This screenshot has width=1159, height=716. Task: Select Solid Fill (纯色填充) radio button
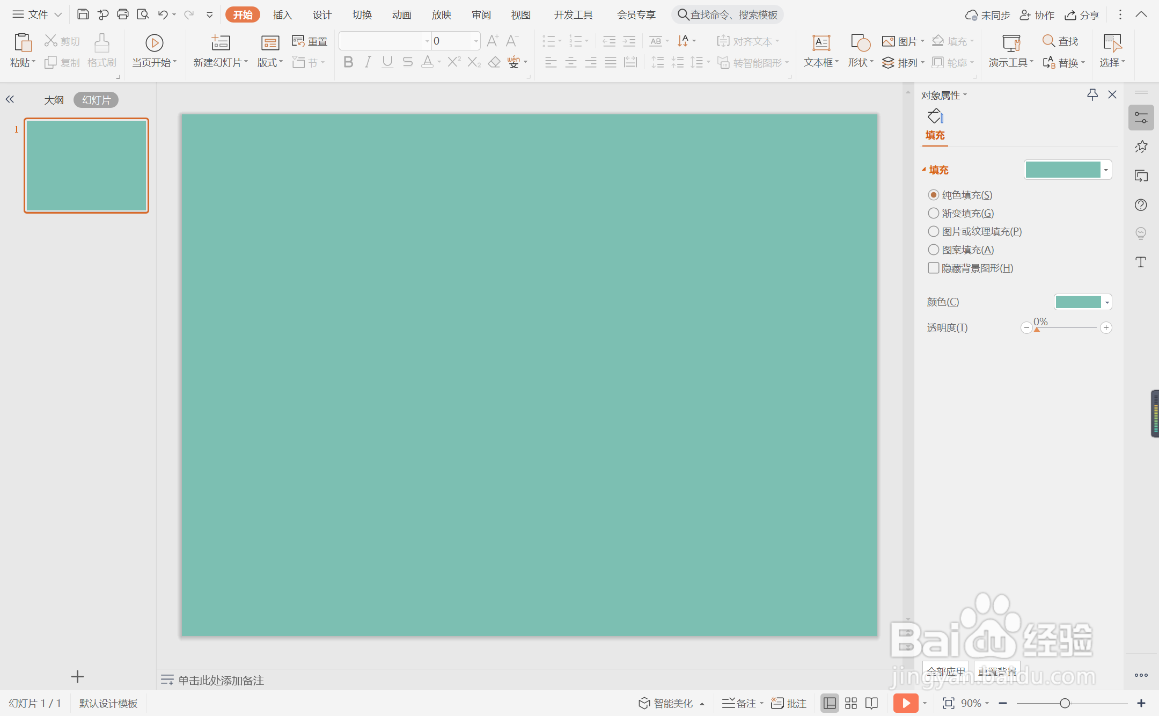click(934, 195)
